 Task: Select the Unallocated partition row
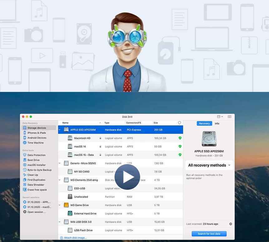pos(120,197)
